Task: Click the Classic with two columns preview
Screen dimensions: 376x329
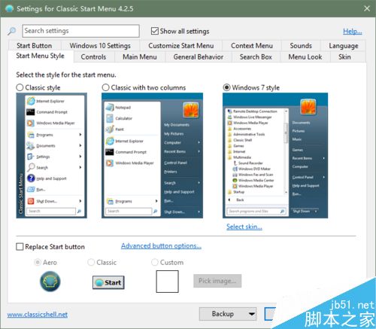Action: (152, 156)
